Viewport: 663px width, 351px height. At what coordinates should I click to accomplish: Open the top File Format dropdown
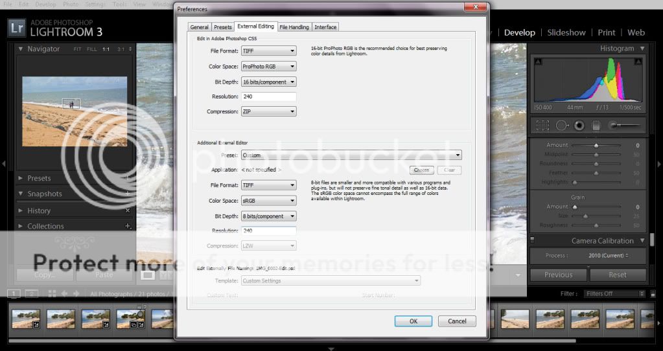(x=268, y=51)
